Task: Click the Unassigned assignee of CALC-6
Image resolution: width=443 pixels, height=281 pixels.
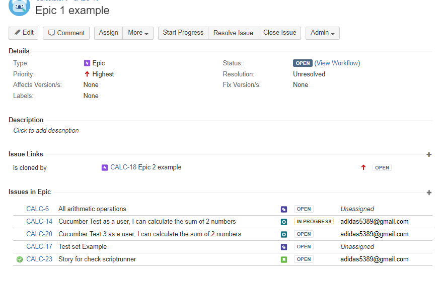Action: click(x=357, y=209)
